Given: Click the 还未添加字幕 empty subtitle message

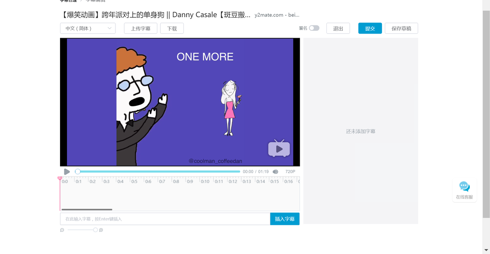Looking at the screenshot, I should click(361, 131).
